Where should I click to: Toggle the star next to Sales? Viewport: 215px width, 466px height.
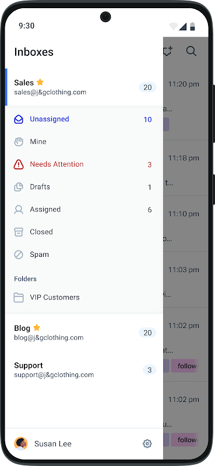pos(40,82)
